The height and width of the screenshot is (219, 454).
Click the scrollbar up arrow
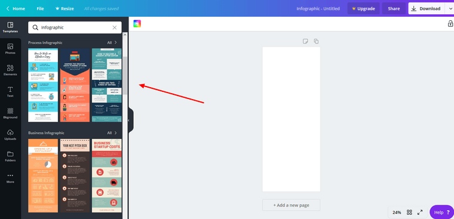point(125,35)
